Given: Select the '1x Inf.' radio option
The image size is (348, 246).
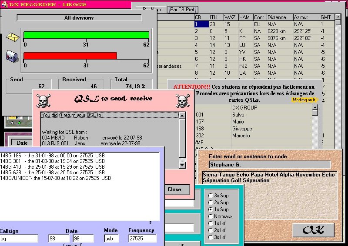Looking at the screenshot, I should tap(211, 223).
